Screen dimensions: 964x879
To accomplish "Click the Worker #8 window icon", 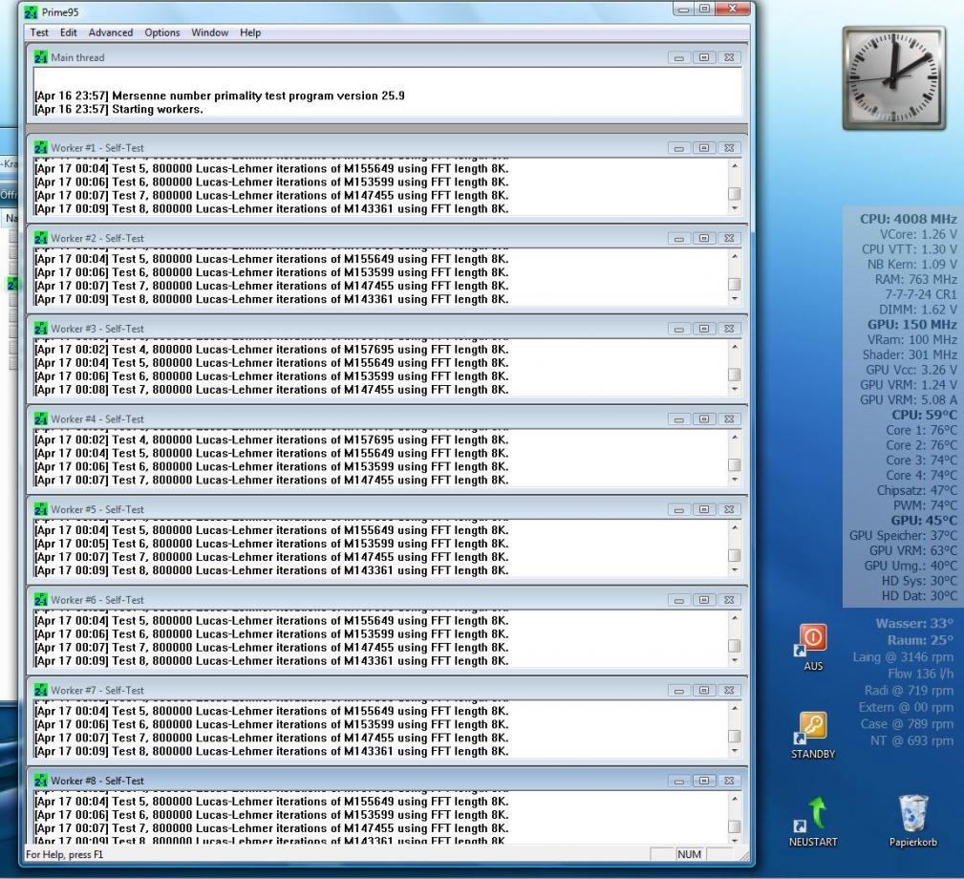I will tap(40, 780).
